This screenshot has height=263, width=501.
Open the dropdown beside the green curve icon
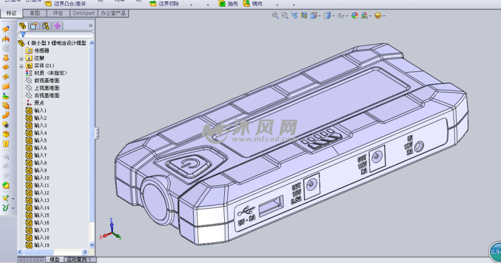13,209
